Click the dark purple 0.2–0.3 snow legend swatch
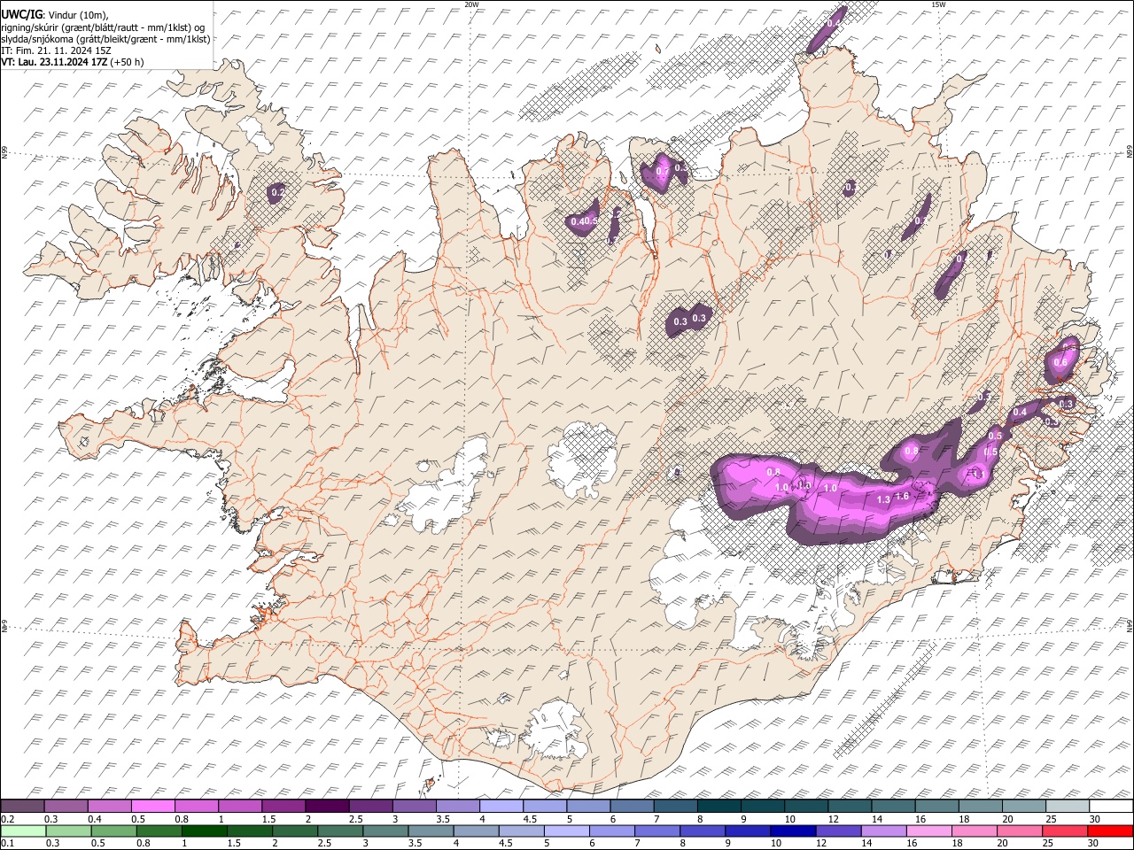1134x850 pixels. coord(22,806)
